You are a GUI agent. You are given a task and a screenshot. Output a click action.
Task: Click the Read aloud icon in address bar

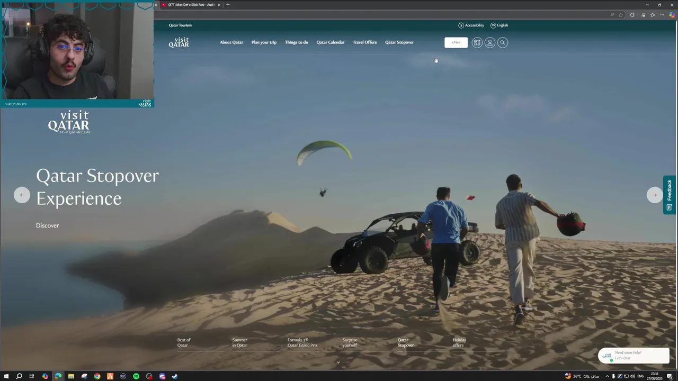pos(612,15)
